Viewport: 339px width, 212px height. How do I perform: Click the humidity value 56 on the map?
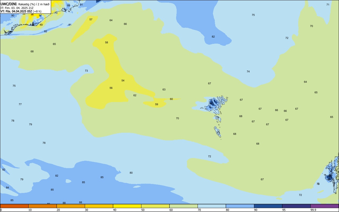111,88
